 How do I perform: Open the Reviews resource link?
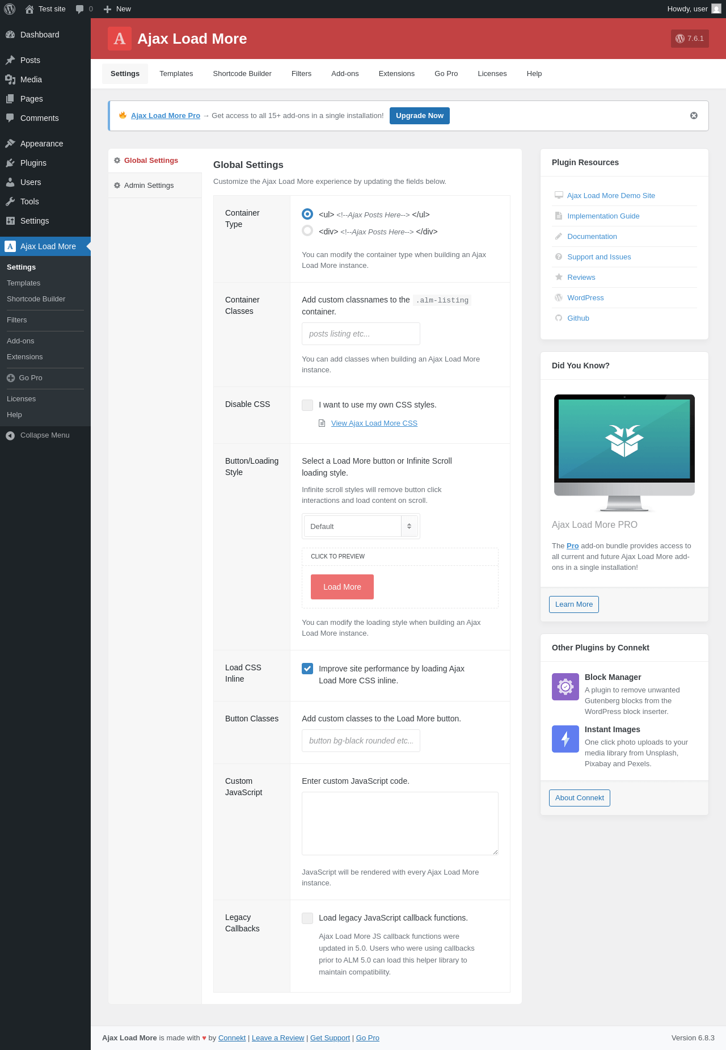581,278
